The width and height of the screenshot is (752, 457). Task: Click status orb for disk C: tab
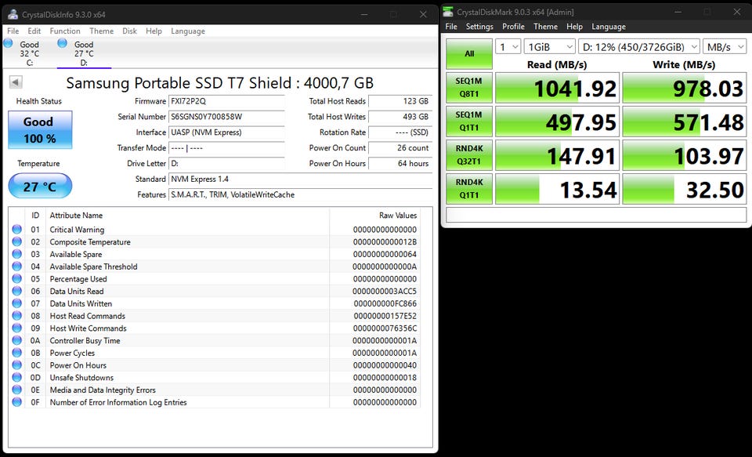[8, 43]
